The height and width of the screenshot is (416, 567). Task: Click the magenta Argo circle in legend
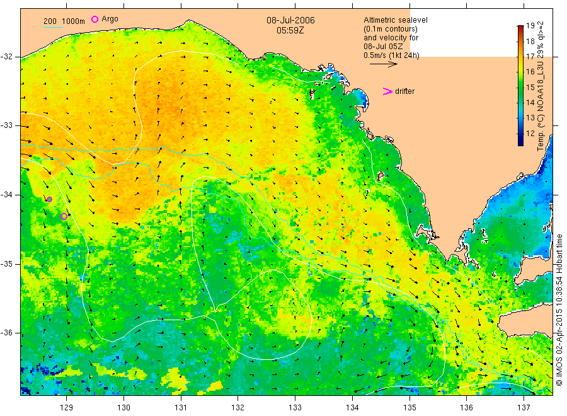coord(94,19)
